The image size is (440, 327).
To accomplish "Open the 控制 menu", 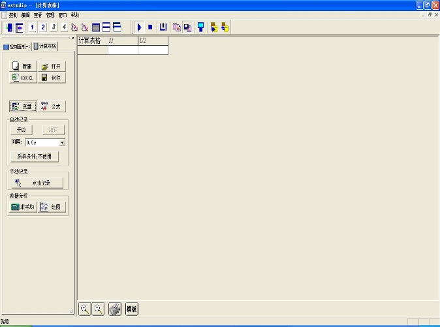I will click(12, 14).
